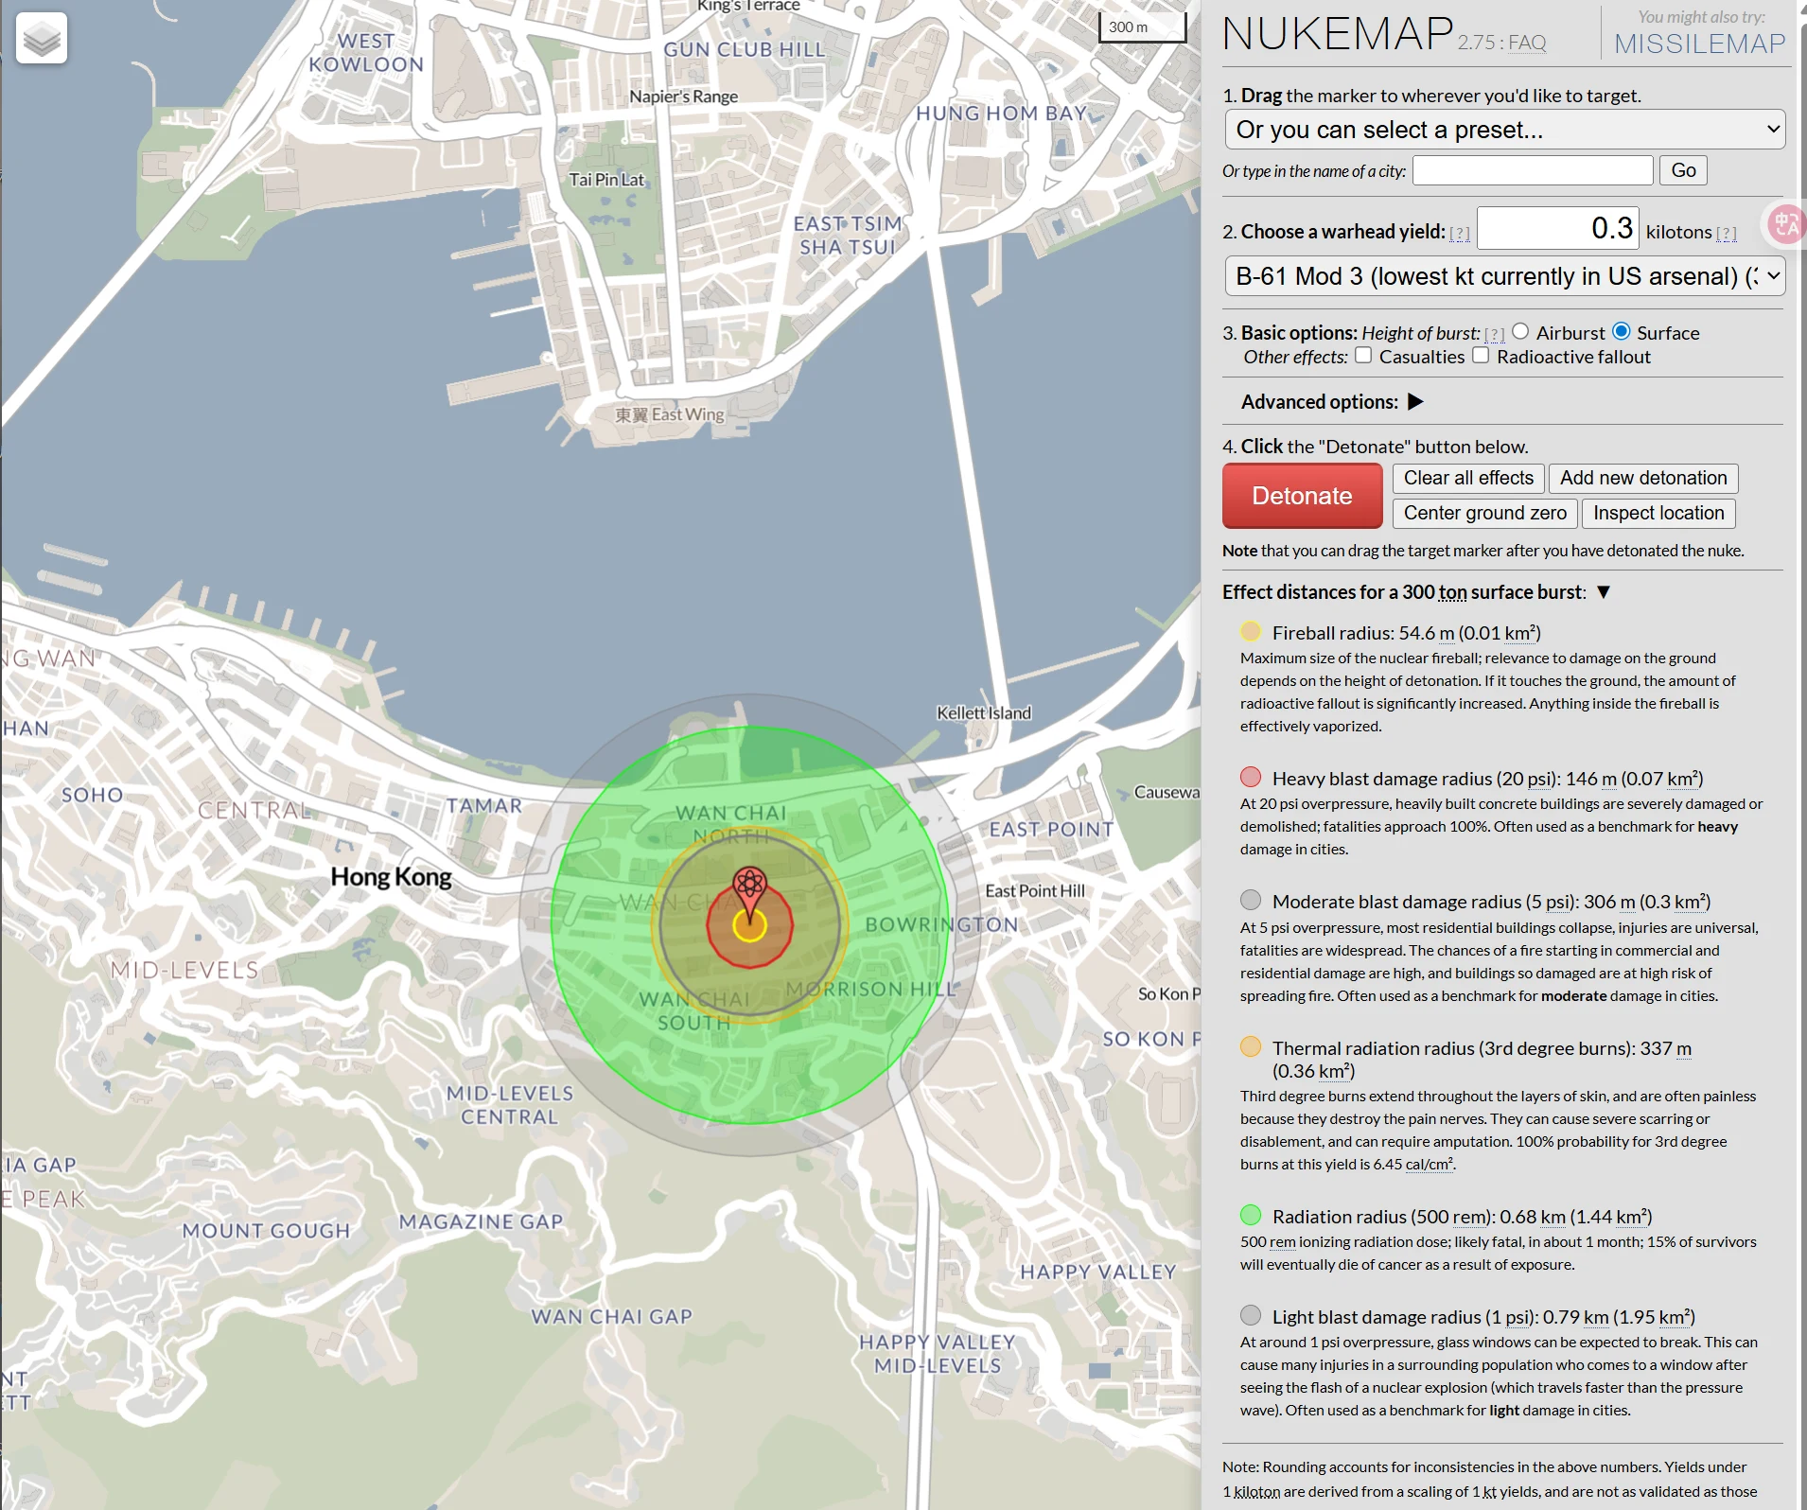This screenshot has width=1807, height=1510.
Task: Click the 'ton' link in Effect distances heading
Action: tap(1452, 592)
